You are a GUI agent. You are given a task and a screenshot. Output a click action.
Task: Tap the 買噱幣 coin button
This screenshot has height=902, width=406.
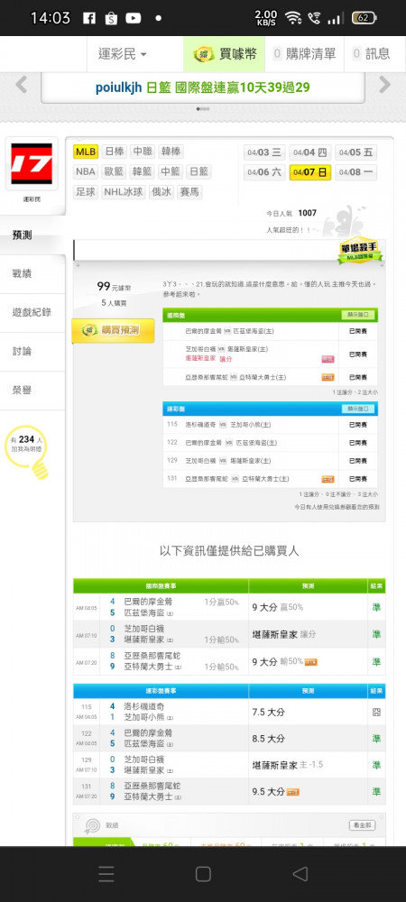(225, 54)
